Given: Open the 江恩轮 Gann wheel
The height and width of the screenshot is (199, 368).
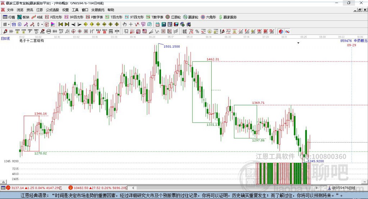Looking at the screenshot, I should pos(173,17).
